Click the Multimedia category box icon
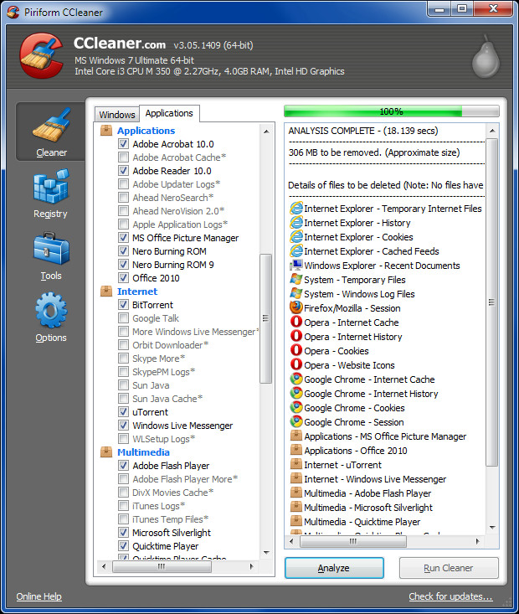The image size is (519, 614). 106,451
